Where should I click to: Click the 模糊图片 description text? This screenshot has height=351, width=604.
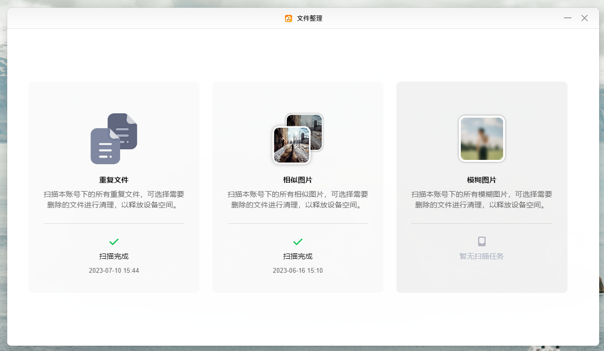(481, 200)
